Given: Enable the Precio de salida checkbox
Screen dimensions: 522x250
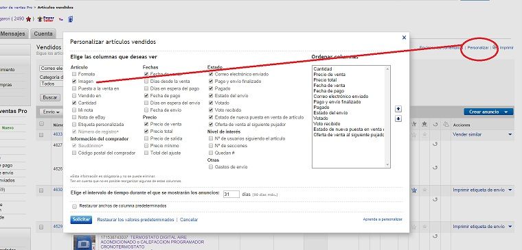Looking at the screenshot, I should (x=146, y=138).
